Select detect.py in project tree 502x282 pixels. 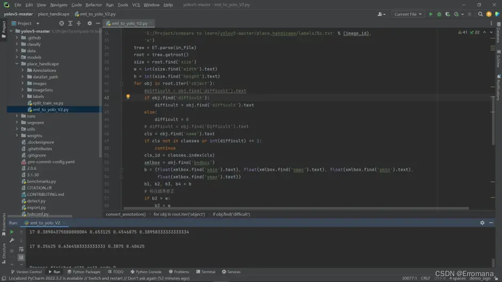[36, 201]
